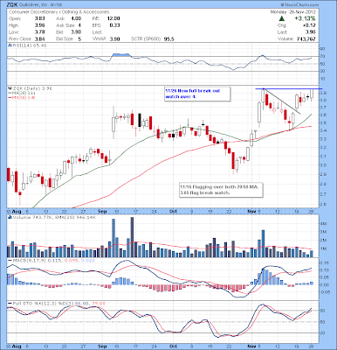Screen dimensions: 337x350
Task: Click the Sep label on price chart axis
Action: (x=102, y=211)
